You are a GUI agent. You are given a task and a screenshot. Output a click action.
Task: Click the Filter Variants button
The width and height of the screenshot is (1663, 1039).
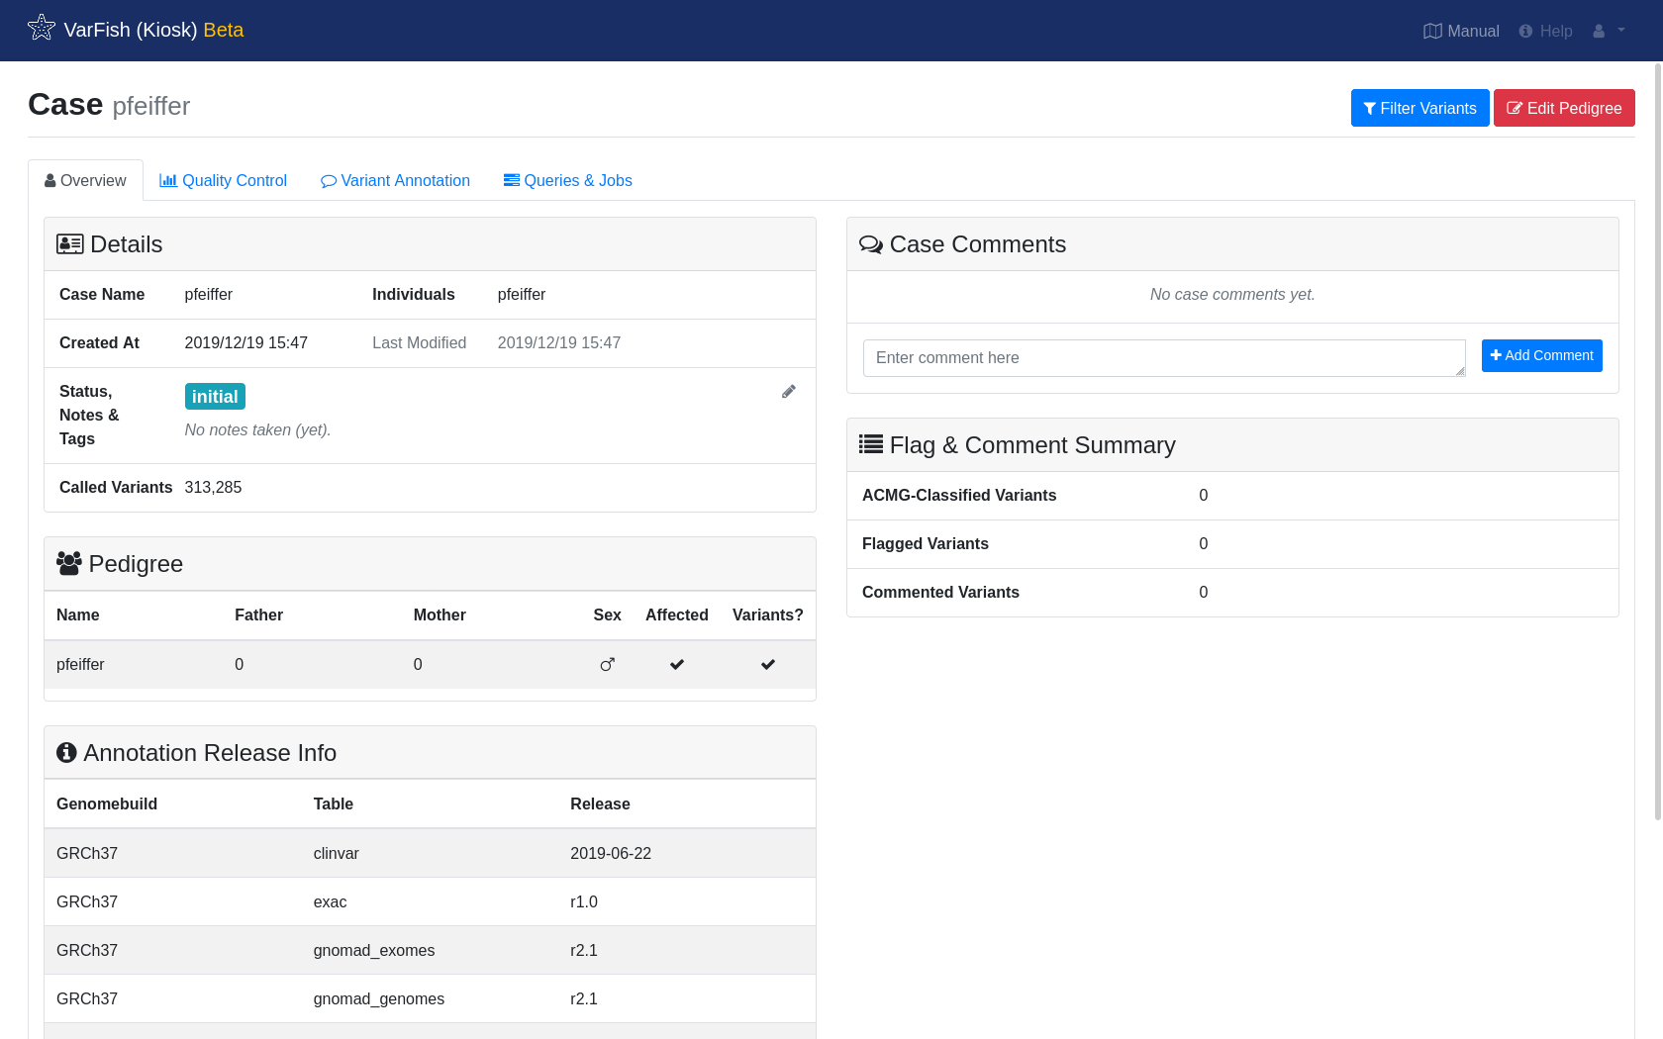(1419, 108)
